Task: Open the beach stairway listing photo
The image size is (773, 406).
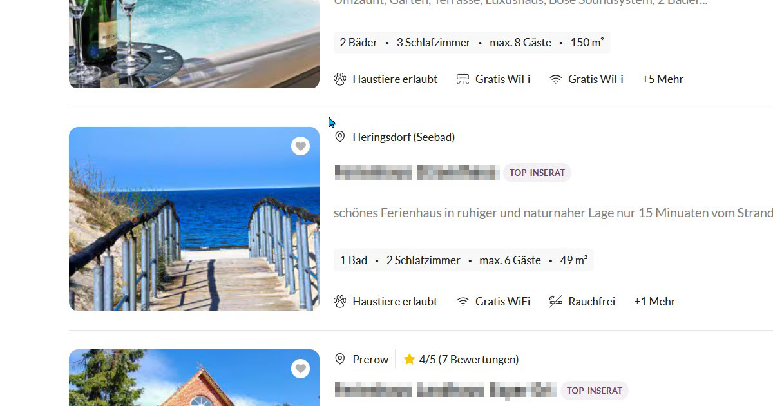Action: pos(194,218)
